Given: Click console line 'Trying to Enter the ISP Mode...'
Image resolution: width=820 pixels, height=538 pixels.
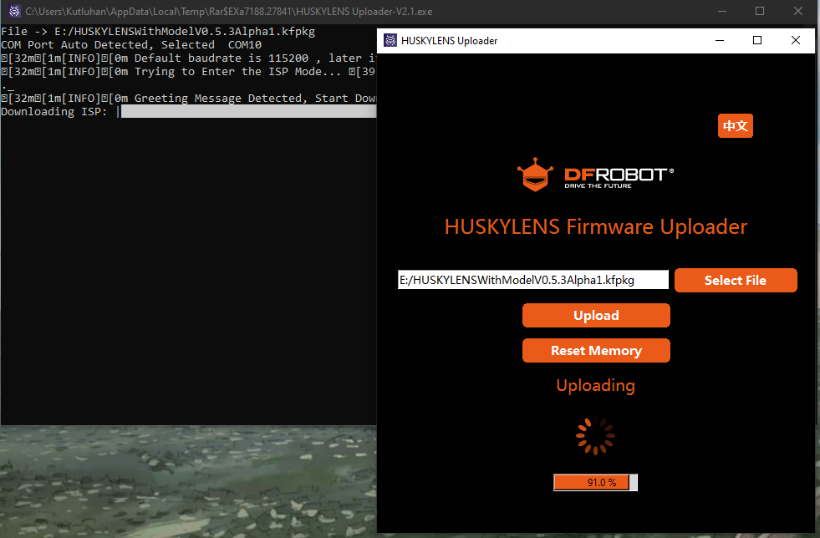Looking at the screenshot, I should click(188, 72).
